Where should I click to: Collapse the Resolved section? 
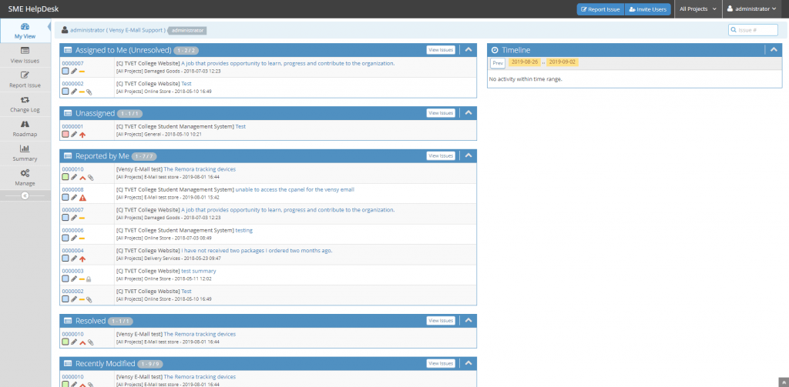click(468, 321)
